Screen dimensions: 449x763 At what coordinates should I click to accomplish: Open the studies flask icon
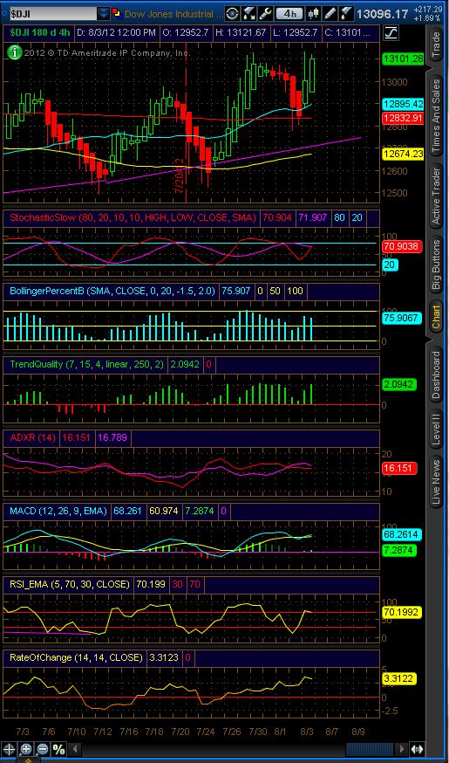(344, 13)
